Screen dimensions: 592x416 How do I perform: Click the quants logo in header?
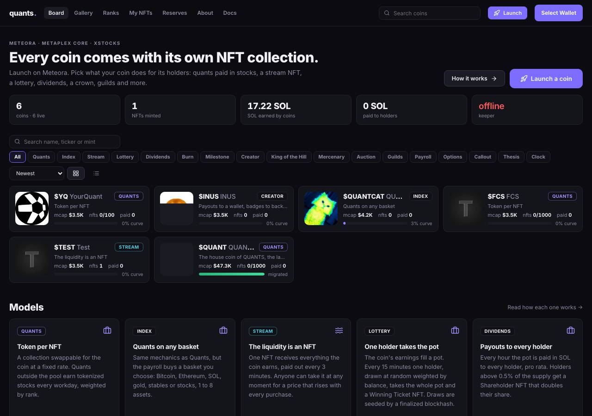(x=23, y=13)
